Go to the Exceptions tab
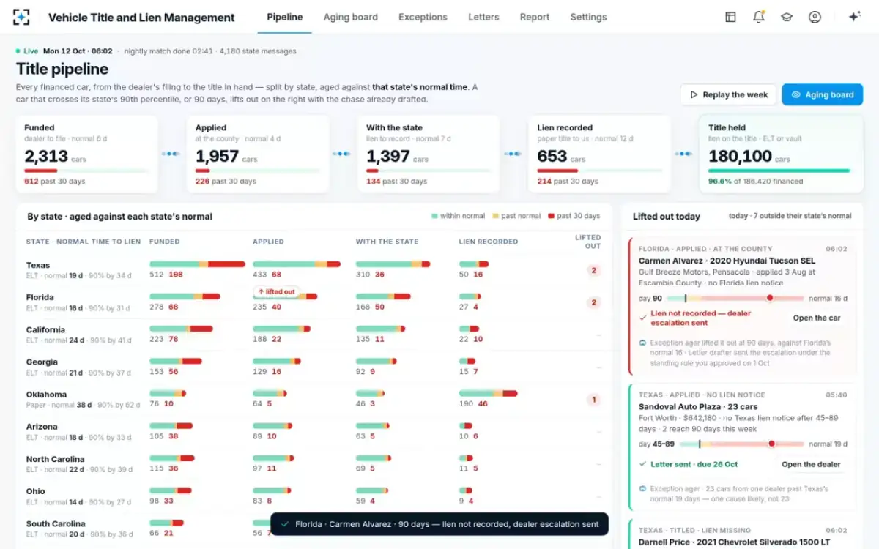This screenshot has height=549, width=879. 423,17
